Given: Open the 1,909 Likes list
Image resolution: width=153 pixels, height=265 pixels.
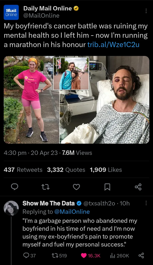Looking at the screenshot, I should [x=106, y=170].
